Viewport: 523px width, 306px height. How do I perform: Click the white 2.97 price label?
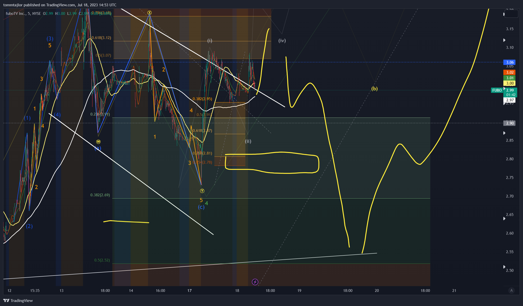click(510, 100)
